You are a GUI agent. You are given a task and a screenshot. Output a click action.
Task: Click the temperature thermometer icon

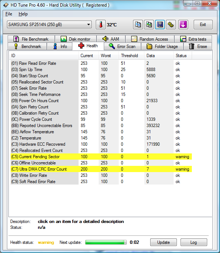100,25
